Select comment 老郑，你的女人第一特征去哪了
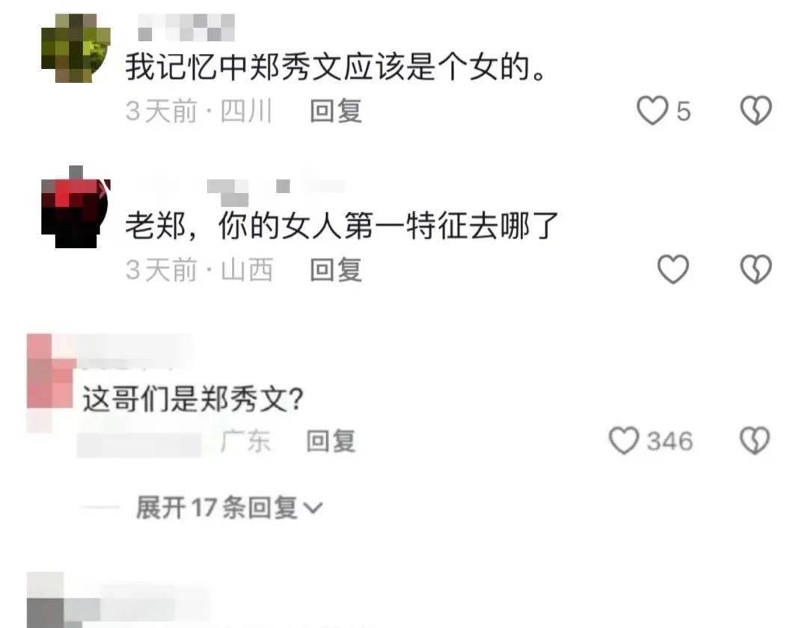 click(x=342, y=226)
